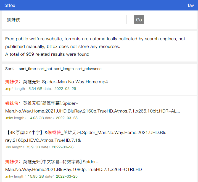Click the 959 related results text

click(47, 54)
